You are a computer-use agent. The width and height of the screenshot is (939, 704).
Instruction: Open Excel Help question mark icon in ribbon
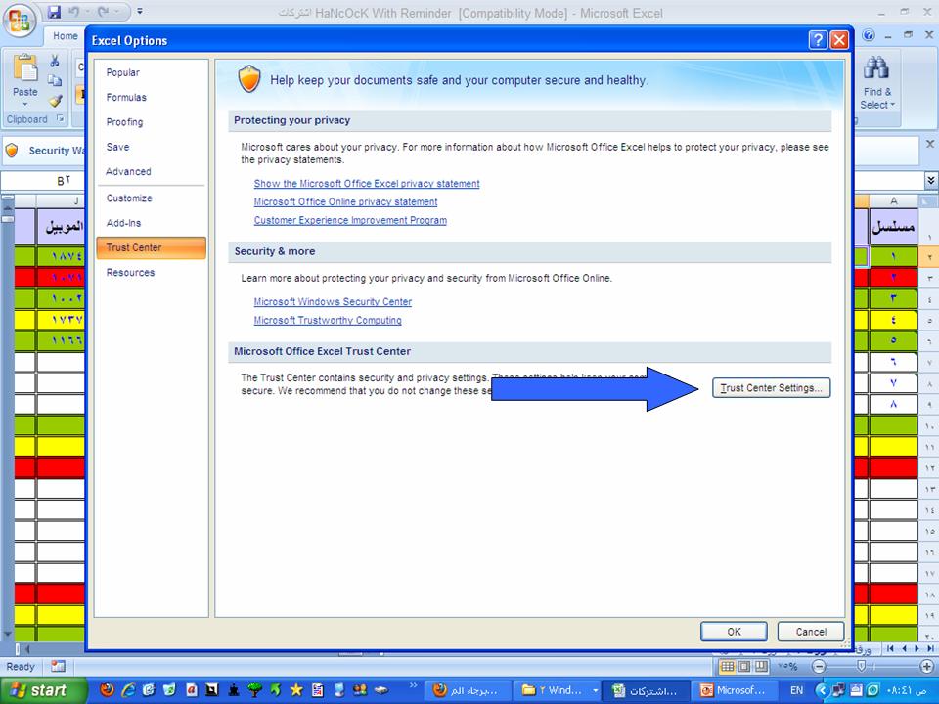869,35
